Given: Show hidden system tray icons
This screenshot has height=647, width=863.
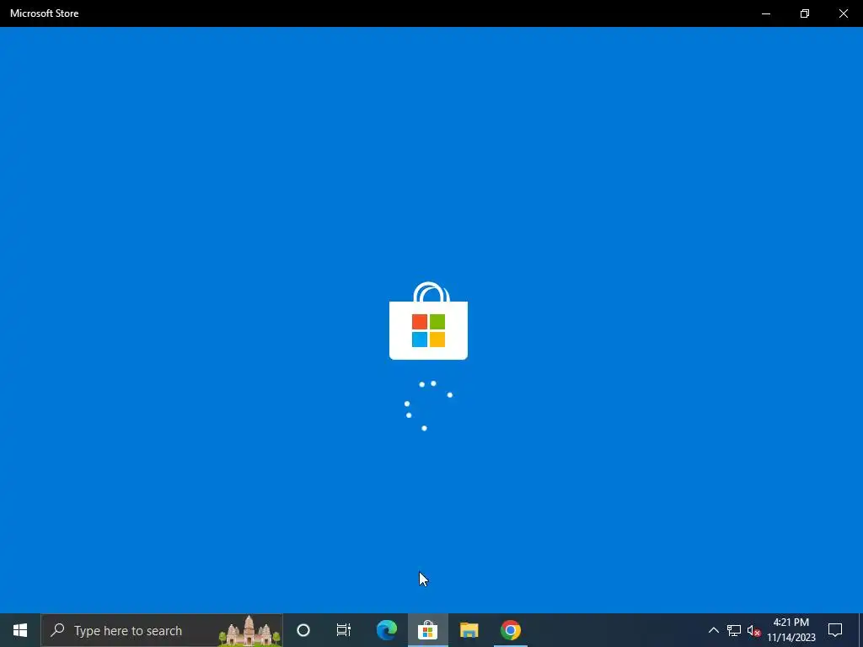Looking at the screenshot, I should click(713, 630).
